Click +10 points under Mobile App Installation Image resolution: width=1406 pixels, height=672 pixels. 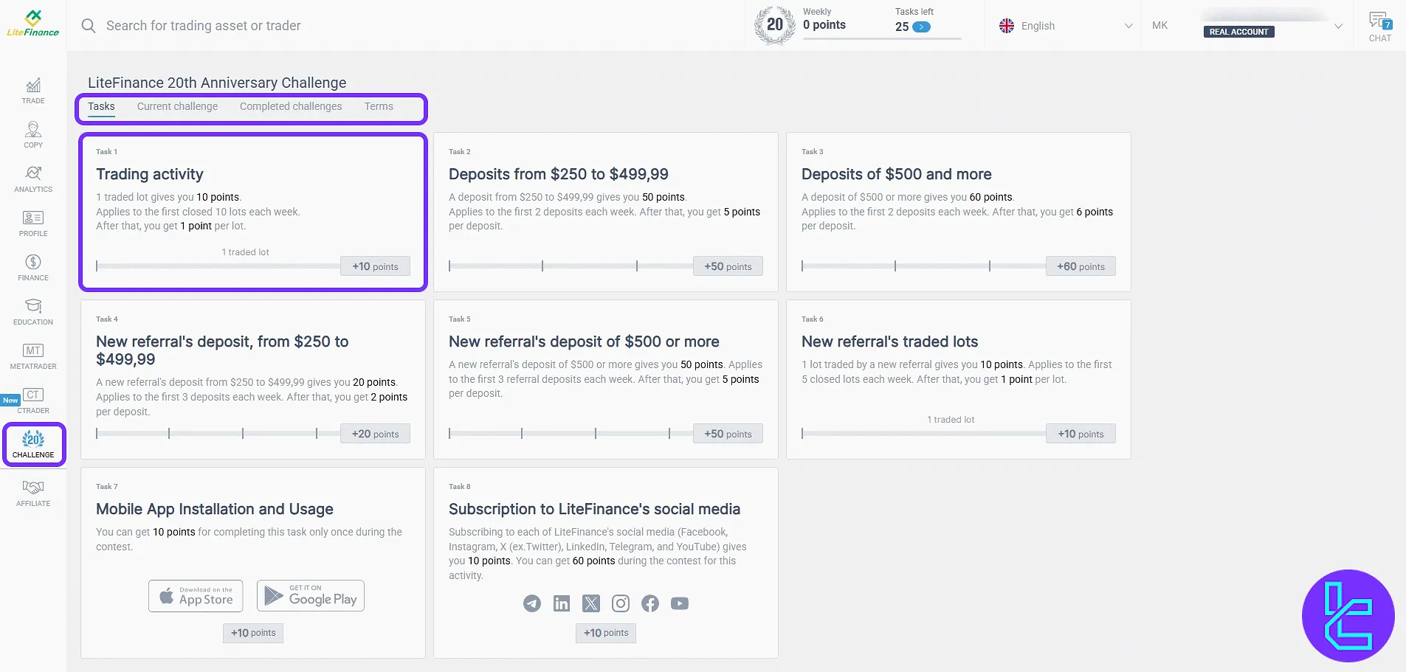(253, 633)
